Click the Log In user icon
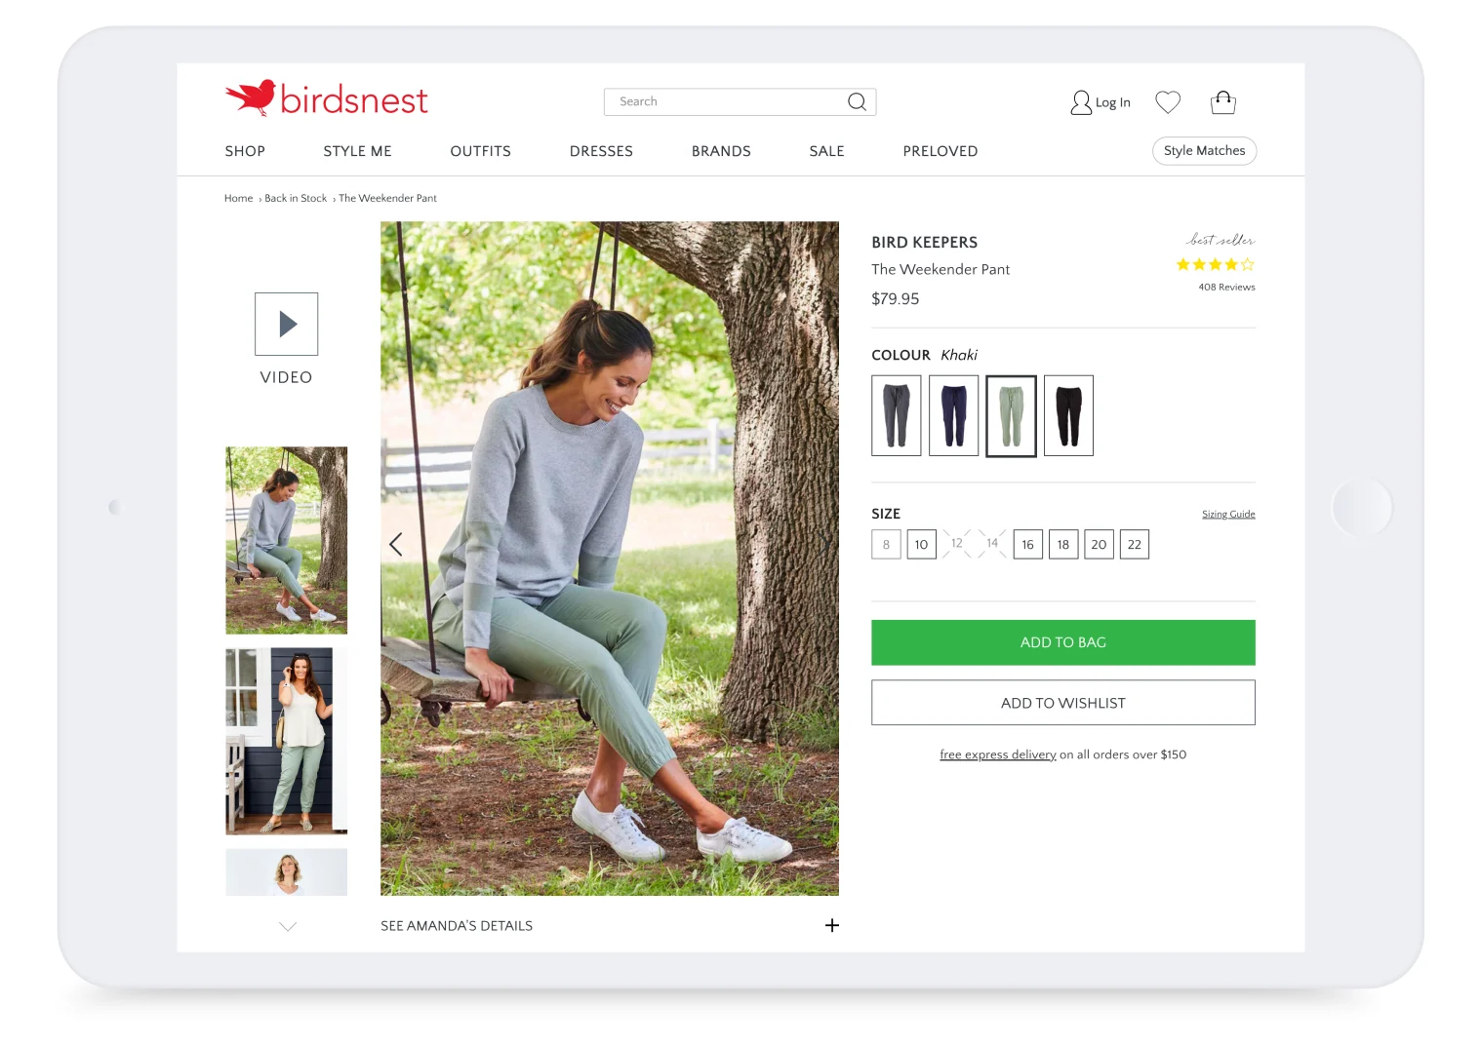Screen dimensions: 1481x1043 point(1081,102)
